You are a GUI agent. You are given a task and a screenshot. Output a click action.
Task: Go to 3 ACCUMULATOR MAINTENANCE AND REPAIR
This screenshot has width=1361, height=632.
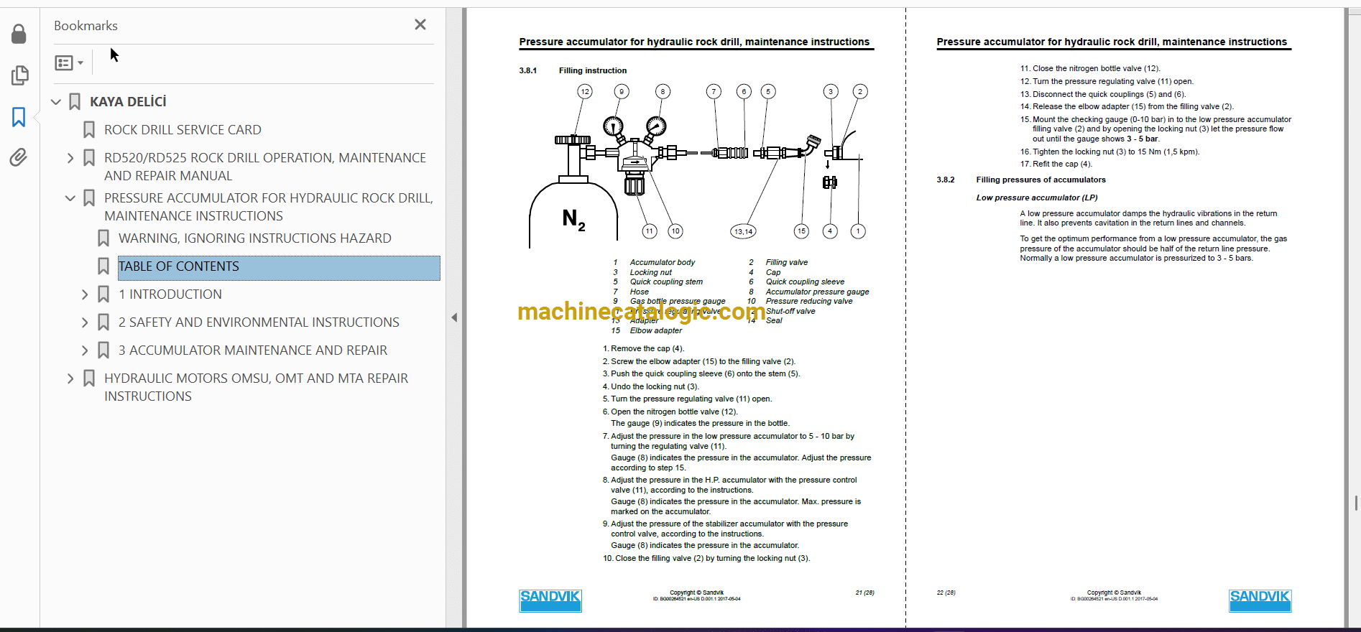253,350
